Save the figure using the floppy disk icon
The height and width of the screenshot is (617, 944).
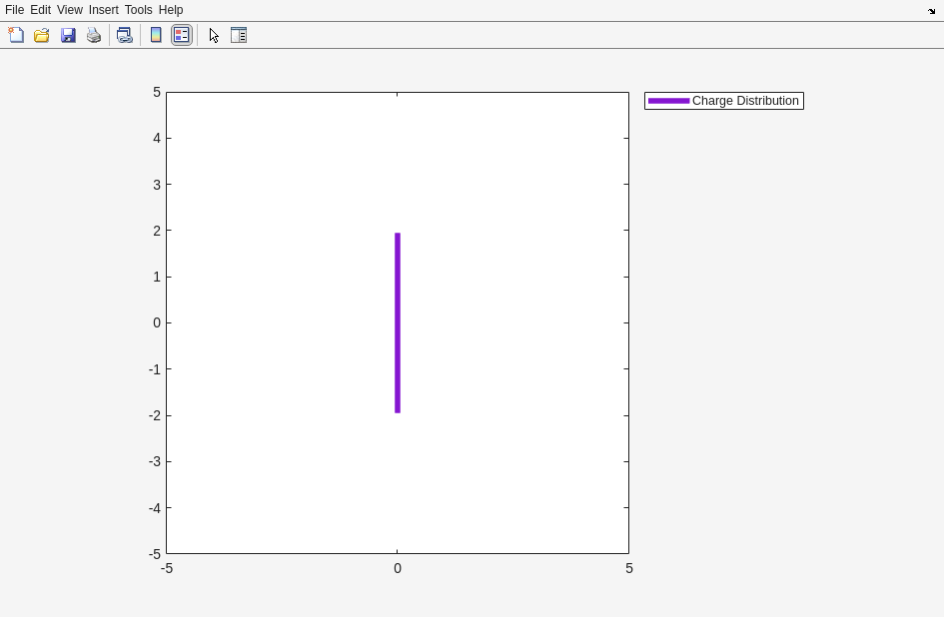point(68,35)
